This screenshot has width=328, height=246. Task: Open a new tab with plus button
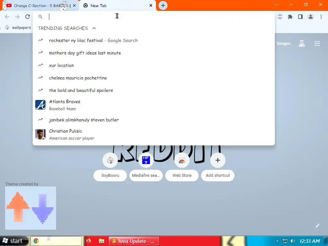(x=163, y=5)
